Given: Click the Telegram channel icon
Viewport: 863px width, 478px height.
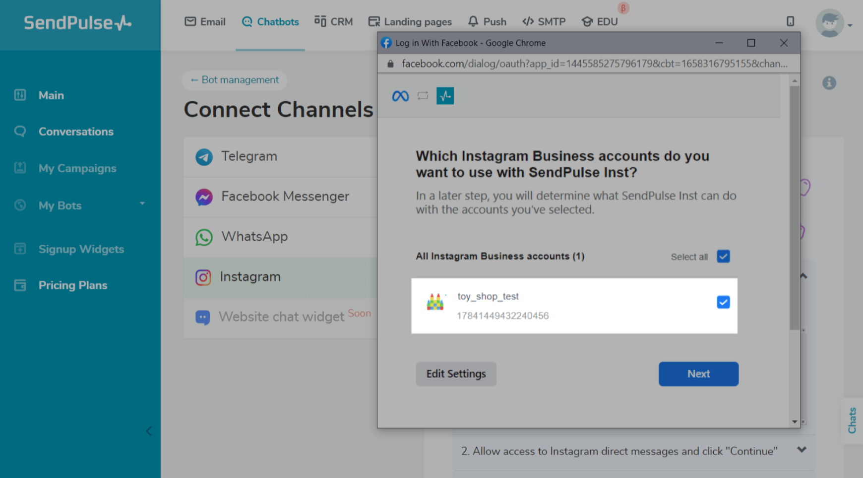Looking at the screenshot, I should click(x=204, y=157).
